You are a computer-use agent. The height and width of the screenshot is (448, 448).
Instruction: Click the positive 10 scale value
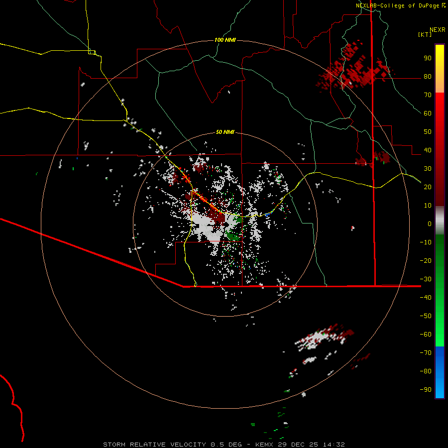pyautogui.click(x=428, y=206)
